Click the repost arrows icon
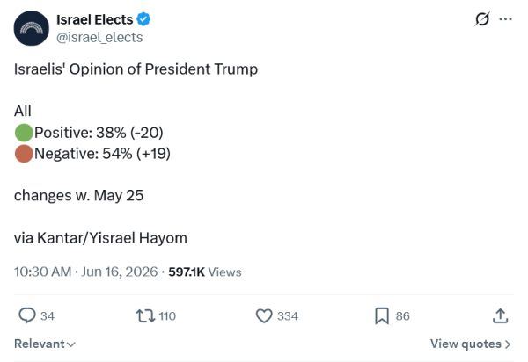Screen dimensions: 528x362 pyautogui.click(x=145, y=316)
